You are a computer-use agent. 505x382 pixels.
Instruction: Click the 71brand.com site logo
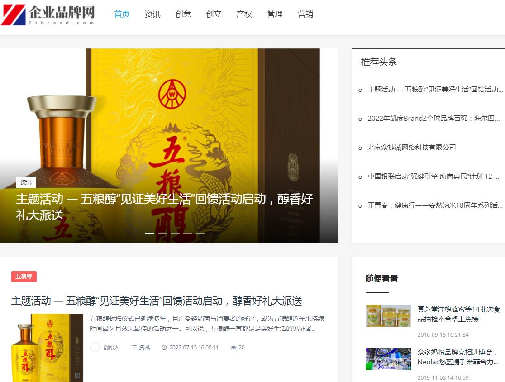(x=48, y=14)
